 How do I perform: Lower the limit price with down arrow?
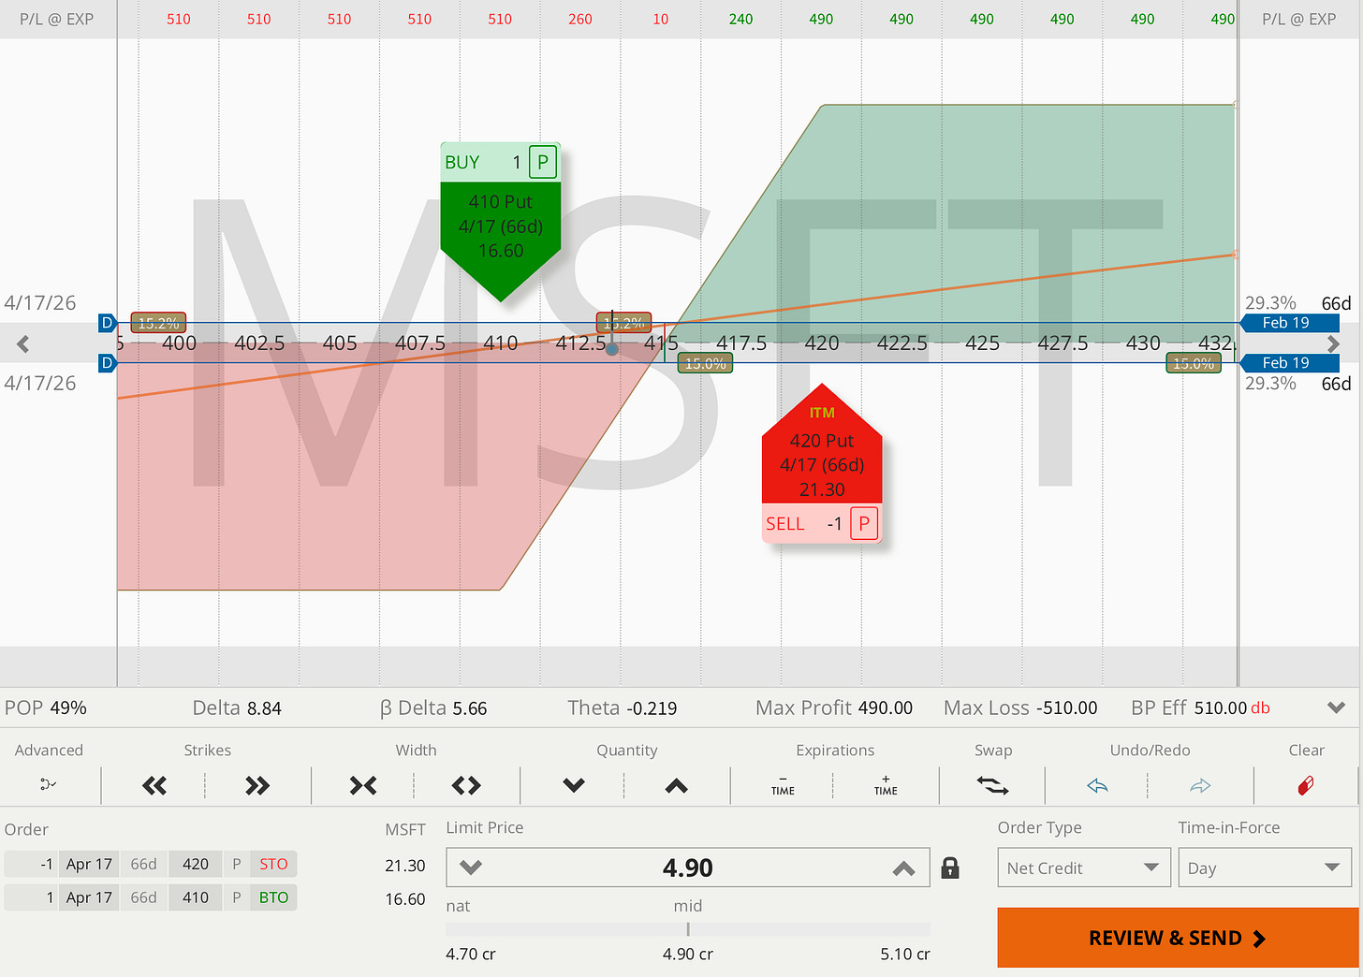(x=471, y=868)
